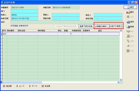The image size is (139, 91).
Task: Go to 上一个 previous record
Action: [x=20, y=86]
